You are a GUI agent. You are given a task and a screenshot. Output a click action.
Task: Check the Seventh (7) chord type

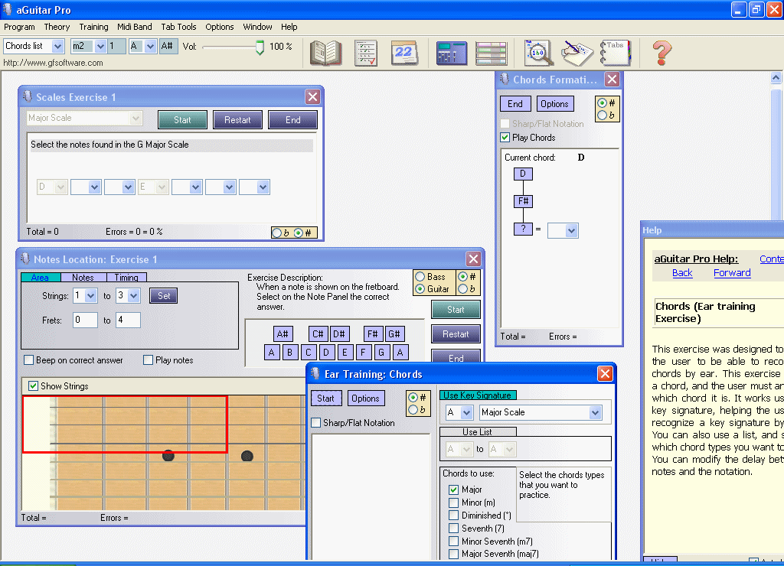[453, 528]
